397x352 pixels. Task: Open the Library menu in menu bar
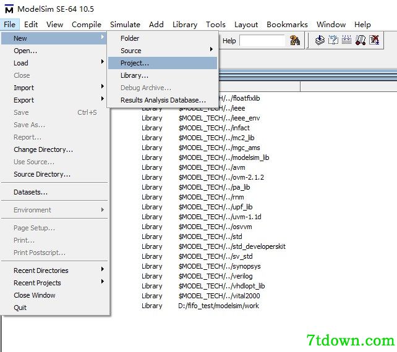(185, 25)
